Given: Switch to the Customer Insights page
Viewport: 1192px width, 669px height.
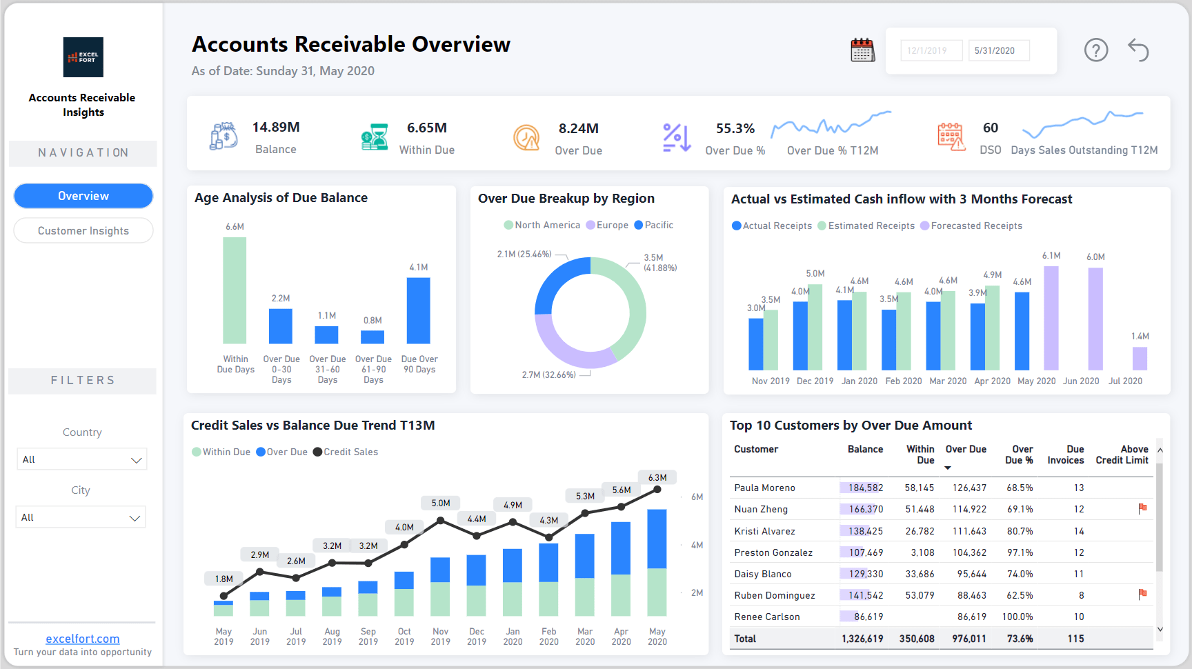Looking at the screenshot, I should [x=83, y=230].
